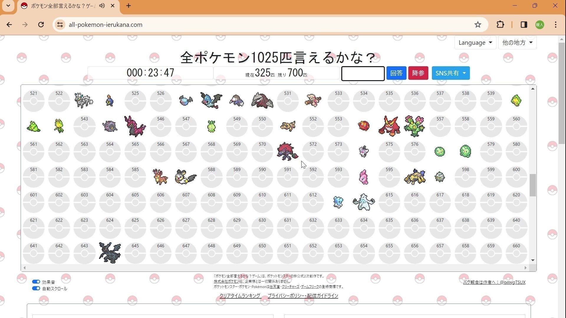
Task: Select the Zekrom sprite numbered 644
Action: (x=109, y=253)
